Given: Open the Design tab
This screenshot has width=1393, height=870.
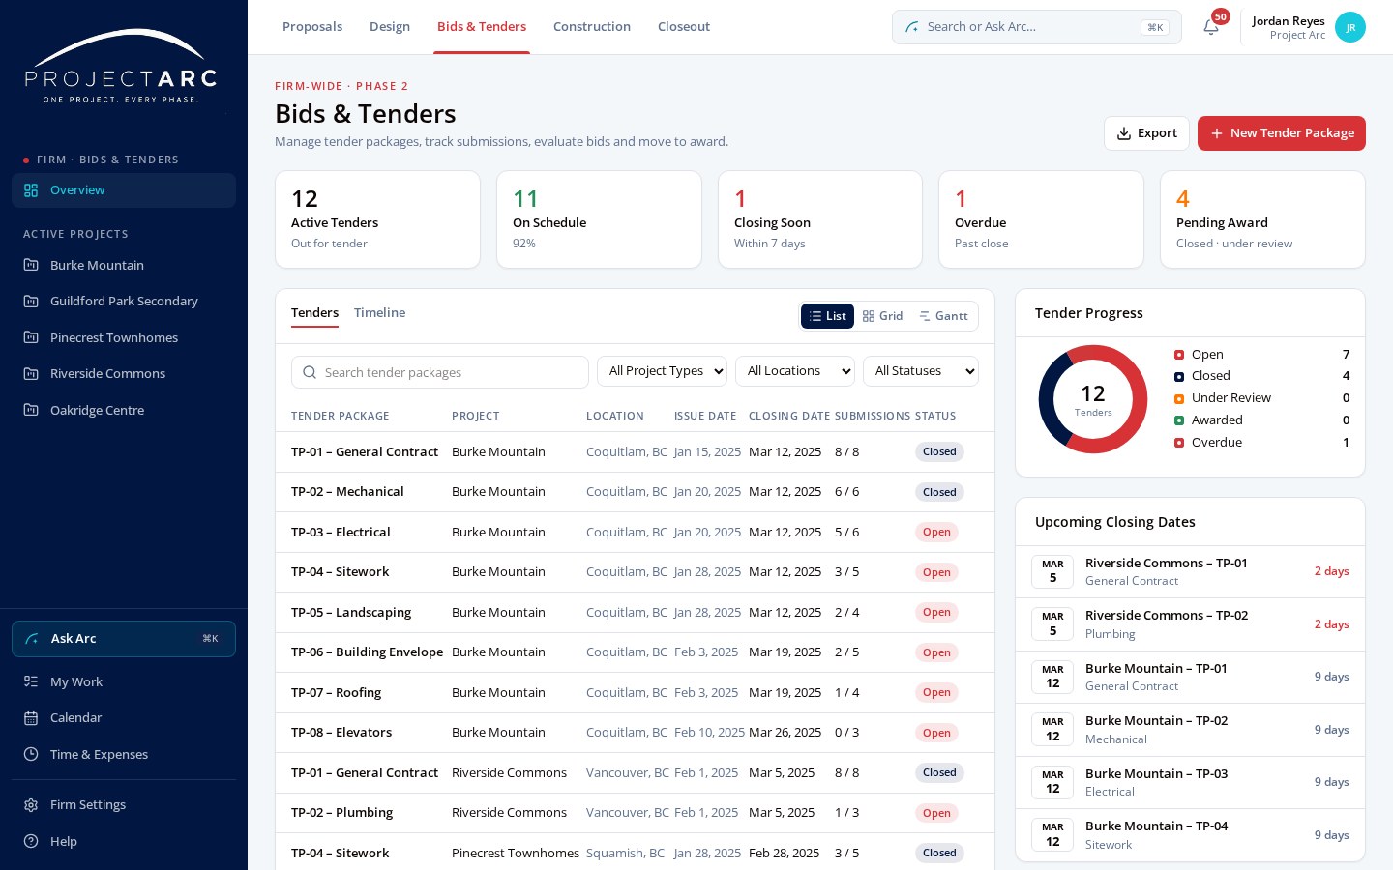Looking at the screenshot, I should 390,27.
